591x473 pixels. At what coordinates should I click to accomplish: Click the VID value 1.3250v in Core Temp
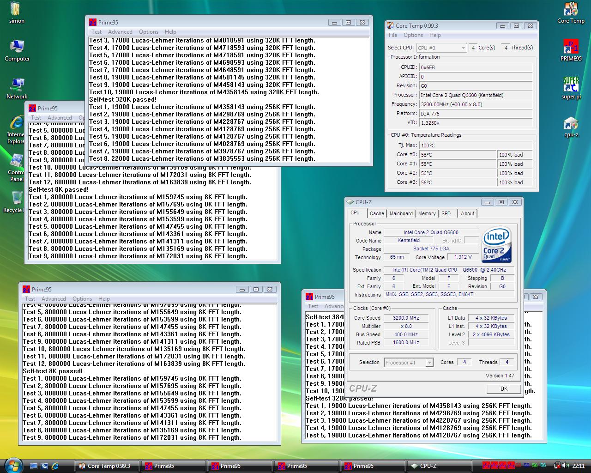click(x=476, y=123)
